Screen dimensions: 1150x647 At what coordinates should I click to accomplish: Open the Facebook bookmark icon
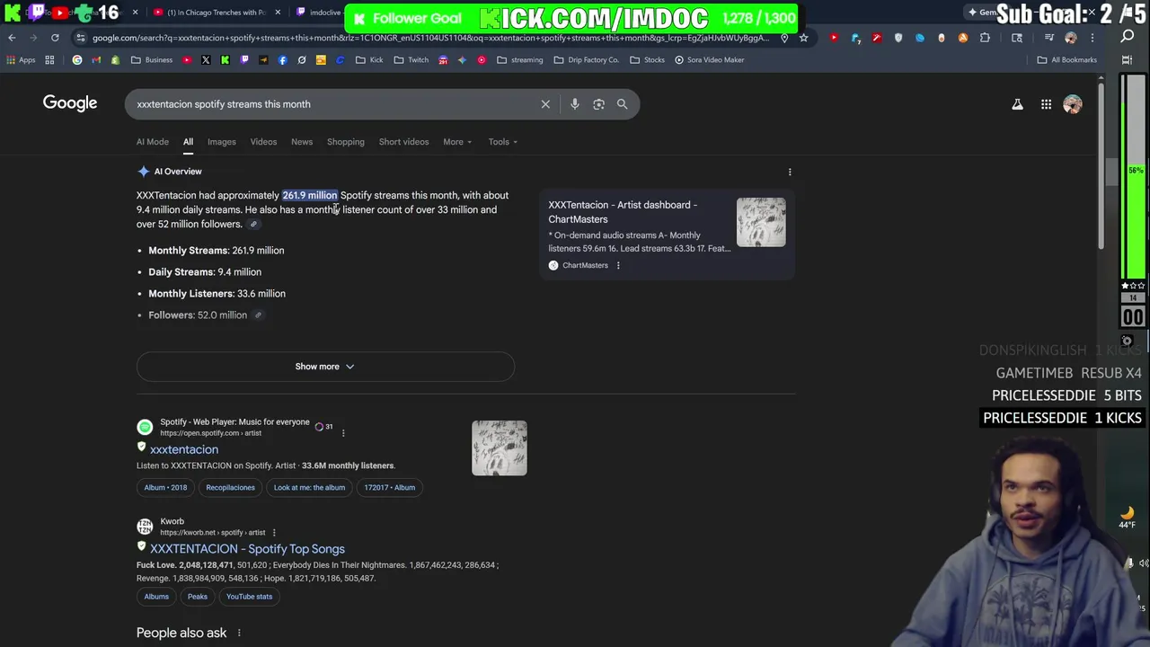283,60
